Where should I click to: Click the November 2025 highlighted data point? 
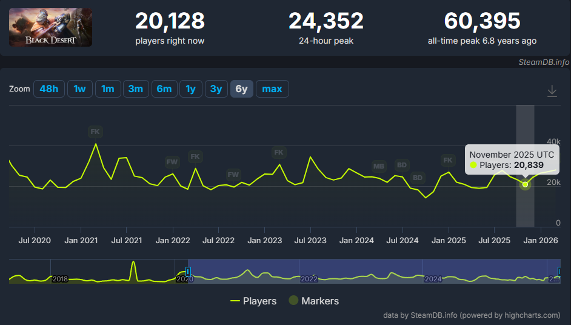tap(525, 184)
